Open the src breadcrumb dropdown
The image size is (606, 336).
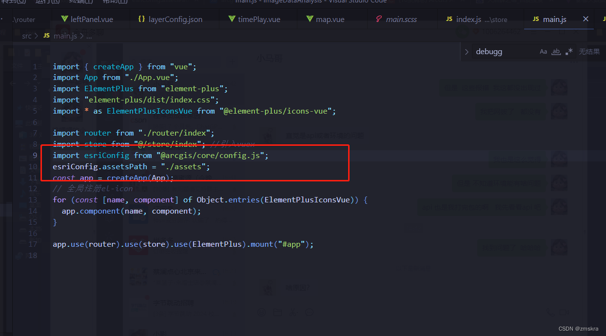[26, 36]
